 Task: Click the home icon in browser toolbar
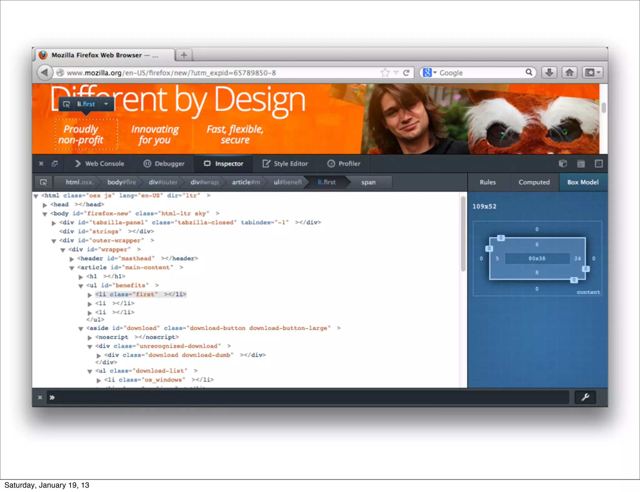[x=569, y=73]
